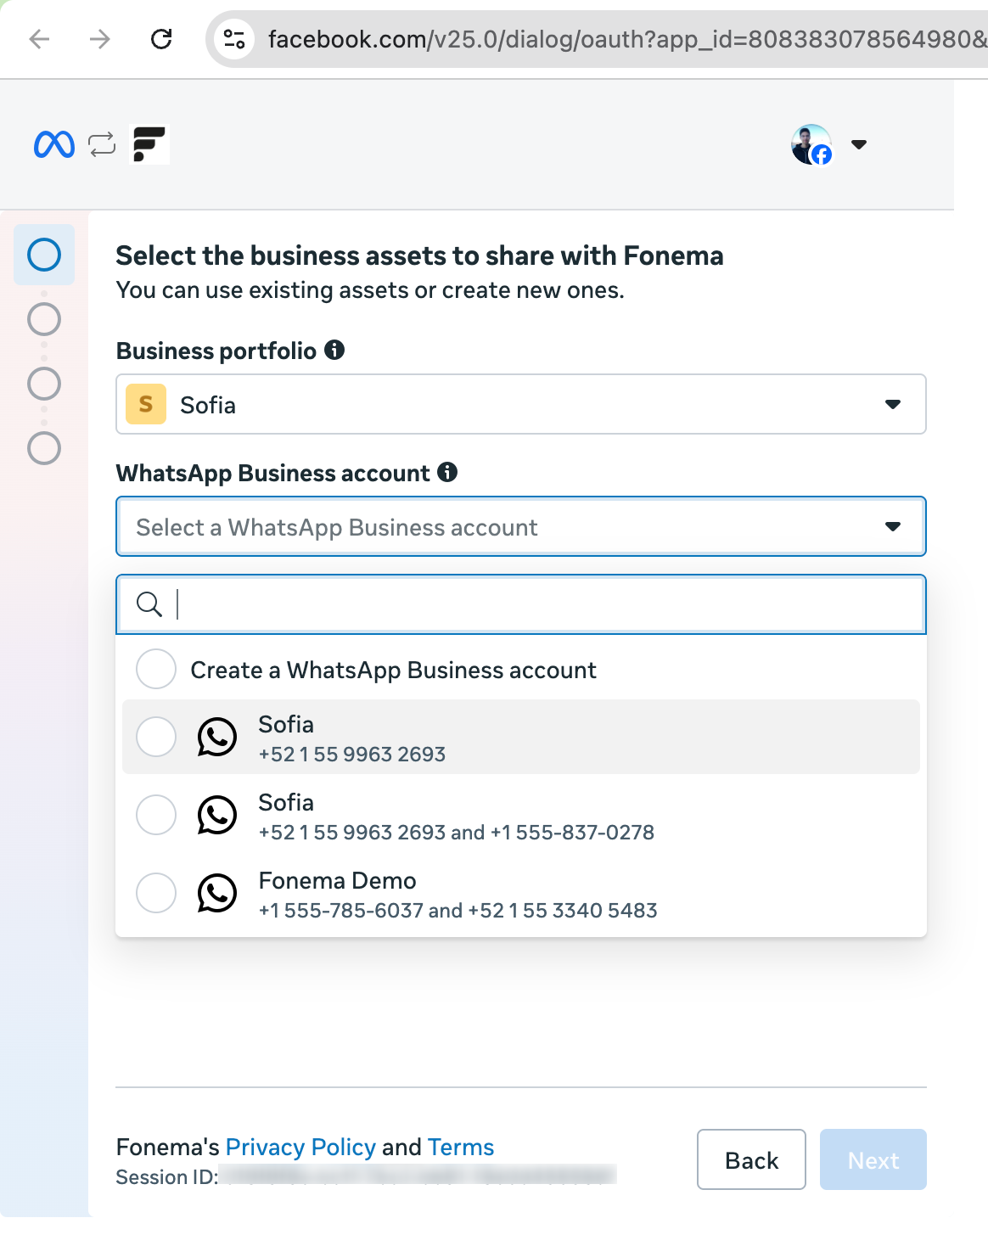
Task: Click the Session ID label
Action: (167, 1177)
